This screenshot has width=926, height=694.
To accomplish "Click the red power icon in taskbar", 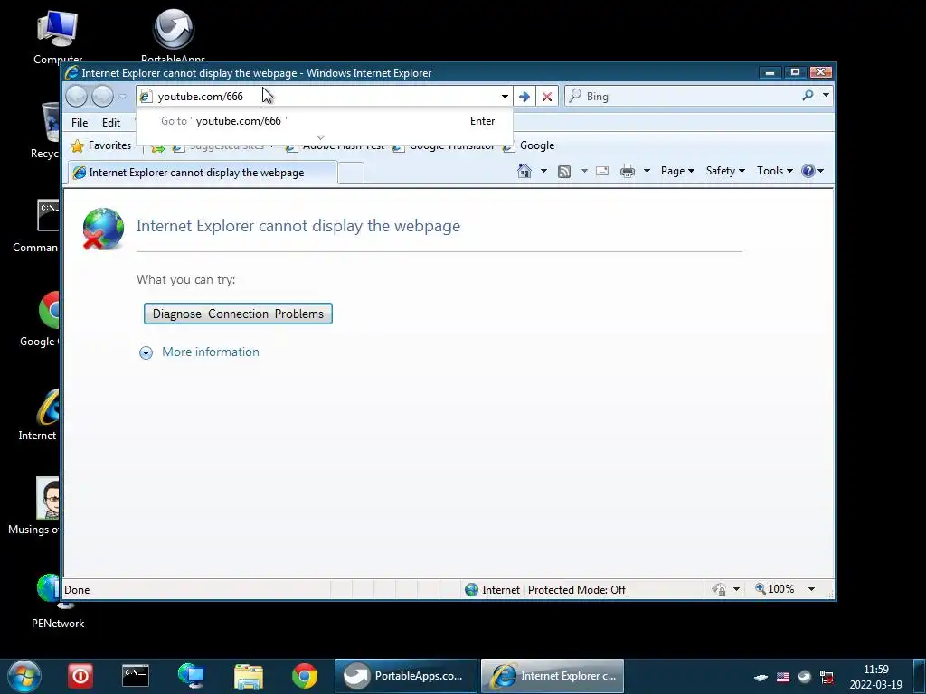I will tap(80, 676).
